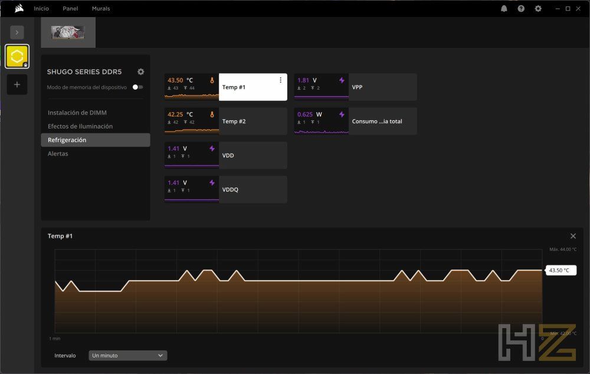Click the Intervalo label

point(65,356)
